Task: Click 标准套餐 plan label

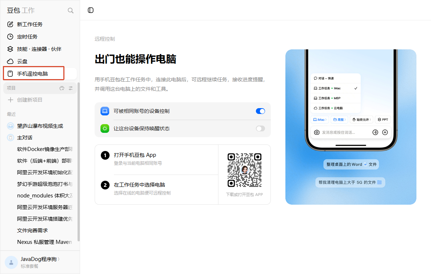Action: [x=29, y=266]
